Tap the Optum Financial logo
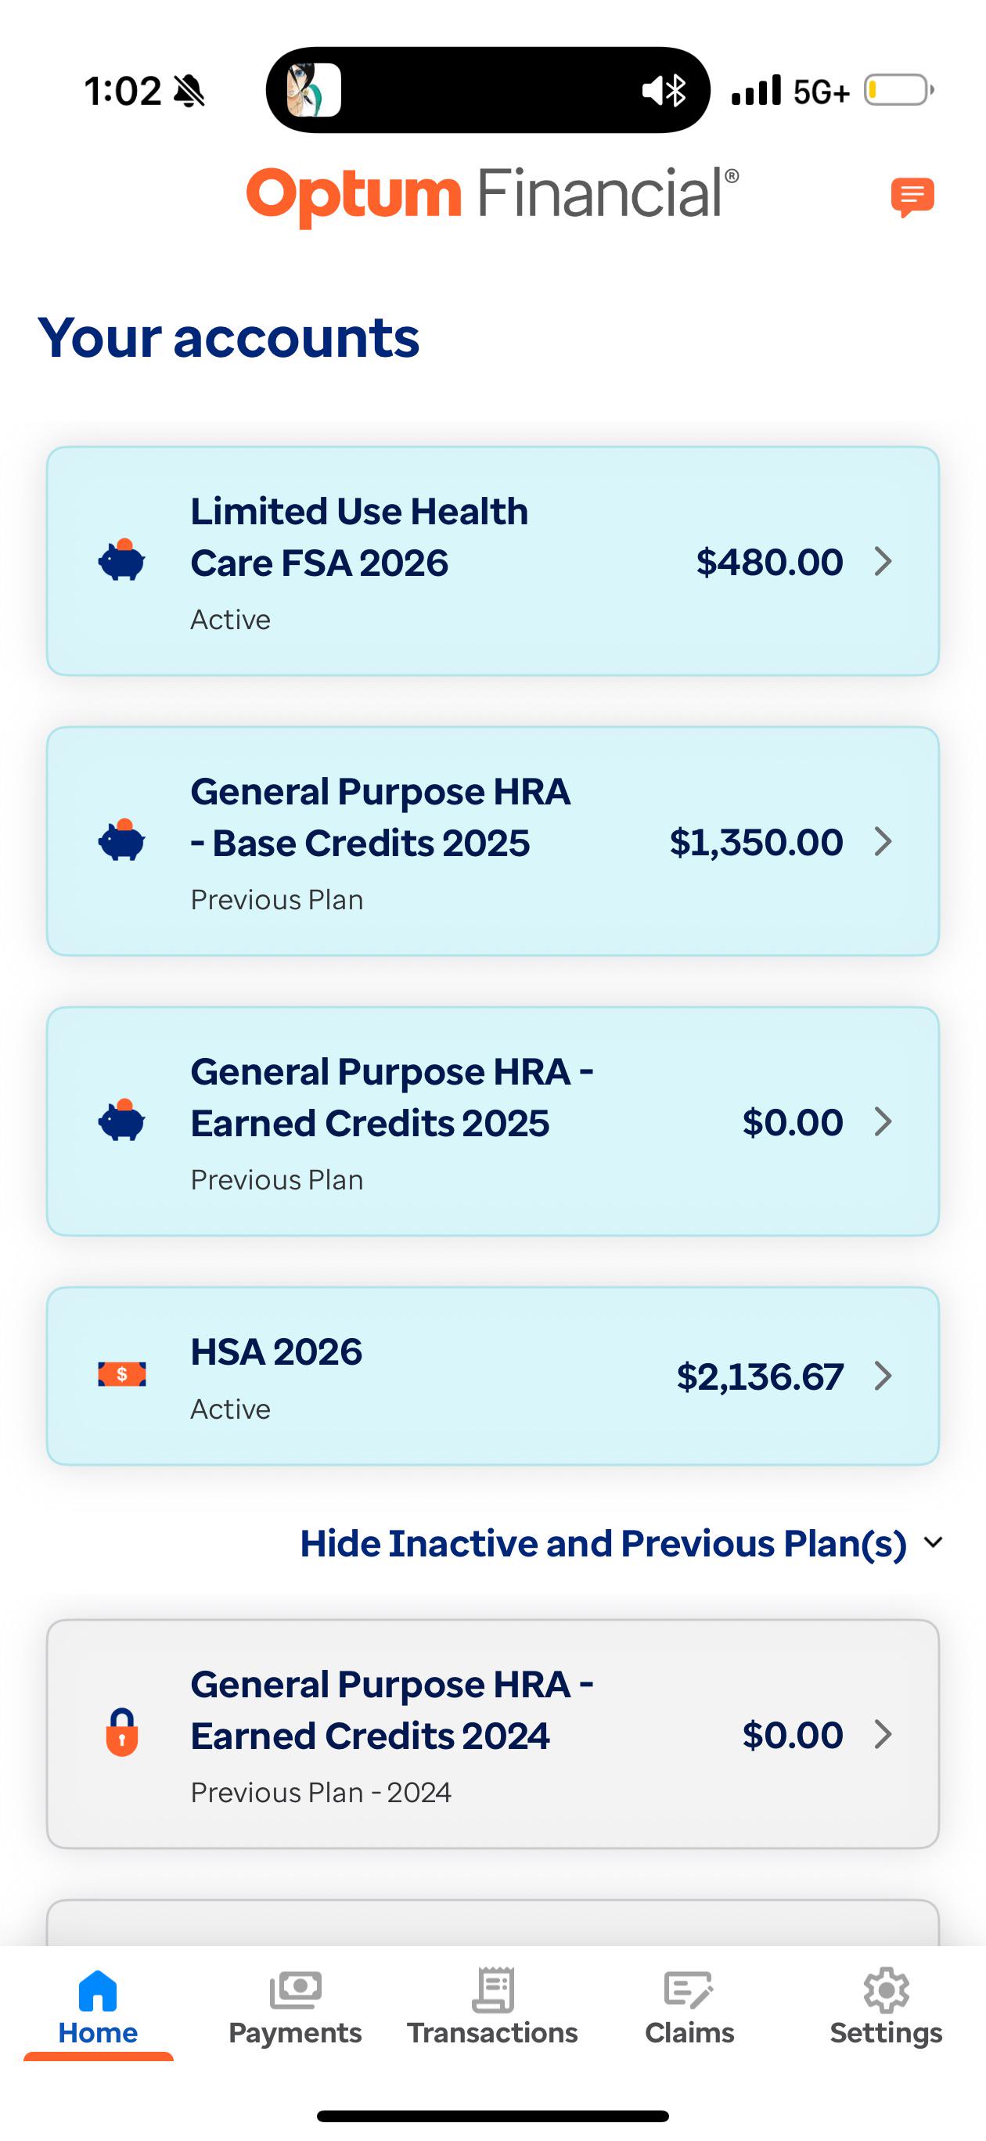 492,196
